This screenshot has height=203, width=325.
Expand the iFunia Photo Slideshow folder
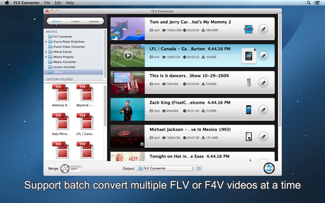tap(46, 42)
